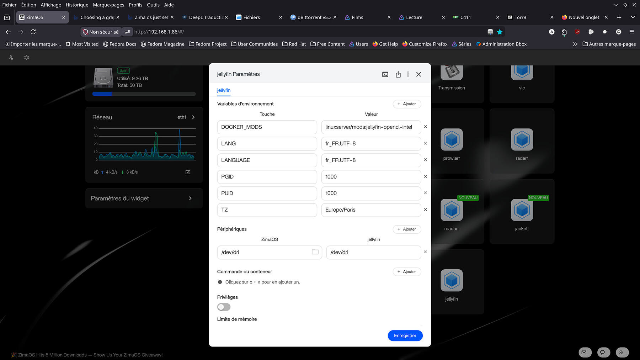
Task: Switch to the Fichiers browser tab
Action: (259, 17)
